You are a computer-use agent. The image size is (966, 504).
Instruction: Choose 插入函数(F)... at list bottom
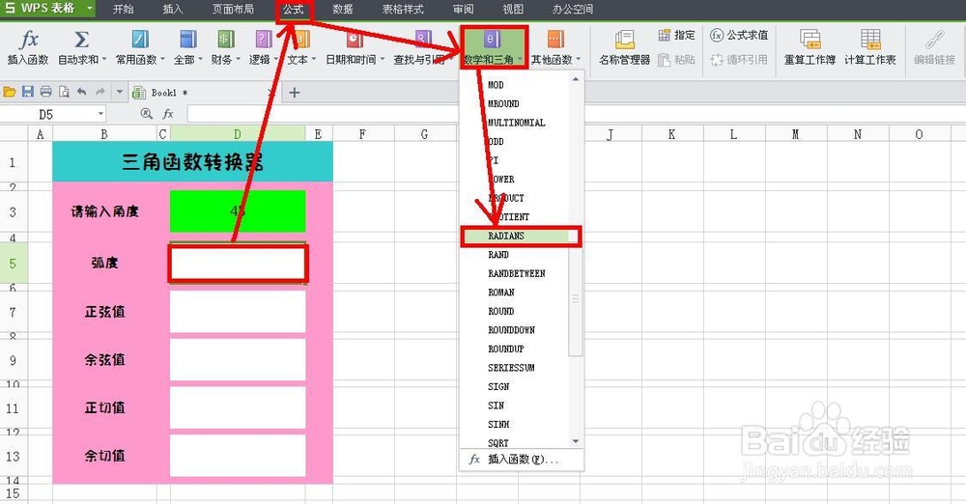click(x=522, y=460)
